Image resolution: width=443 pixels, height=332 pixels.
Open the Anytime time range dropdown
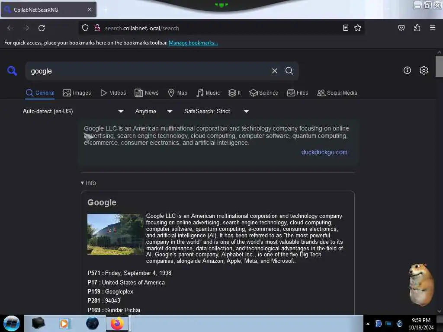pos(154,111)
